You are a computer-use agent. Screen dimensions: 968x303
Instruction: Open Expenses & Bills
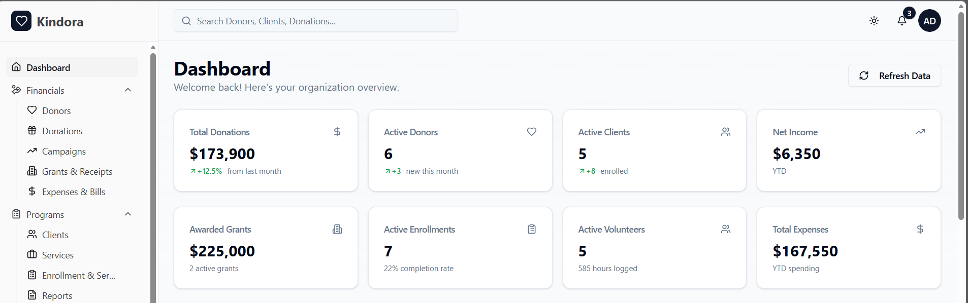tap(74, 192)
